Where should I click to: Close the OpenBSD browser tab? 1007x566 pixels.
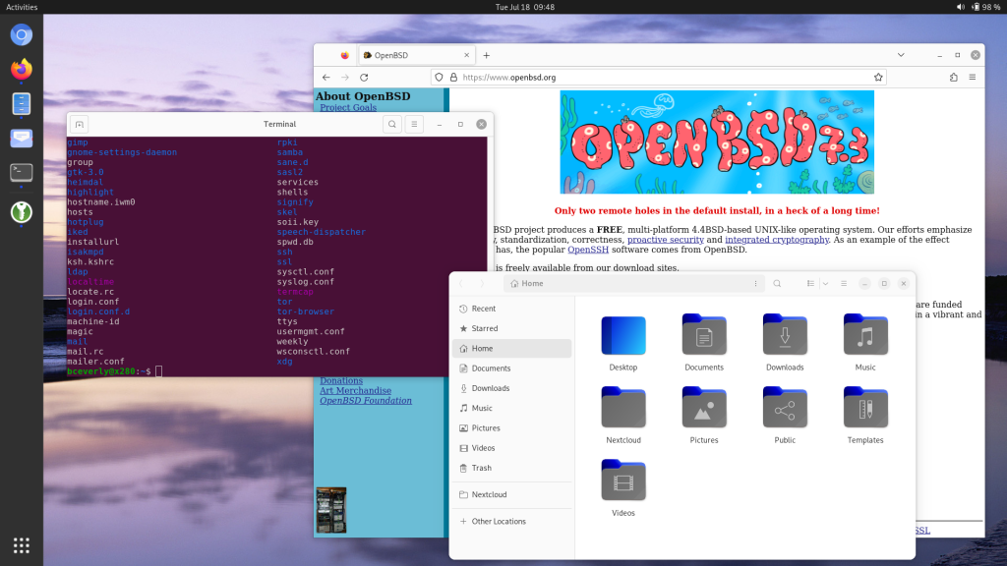point(467,55)
